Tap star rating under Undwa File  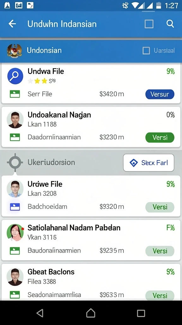41,81
